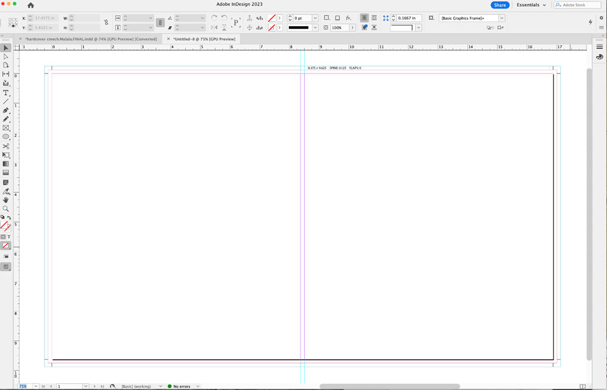Select the Gap tool
607x390 pixels.
tap(5, 74)
